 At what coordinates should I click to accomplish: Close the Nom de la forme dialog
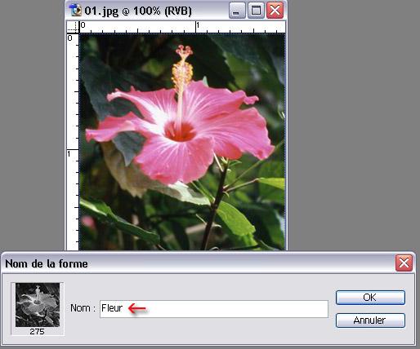click(404, 263)
